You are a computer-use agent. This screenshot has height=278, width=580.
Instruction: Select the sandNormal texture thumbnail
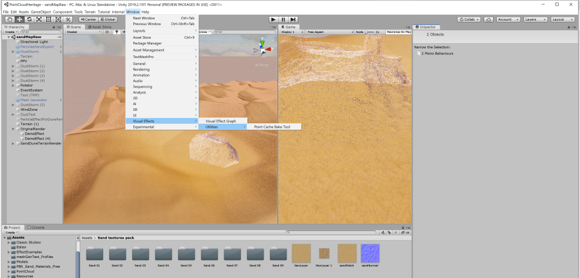click(370, 253)
